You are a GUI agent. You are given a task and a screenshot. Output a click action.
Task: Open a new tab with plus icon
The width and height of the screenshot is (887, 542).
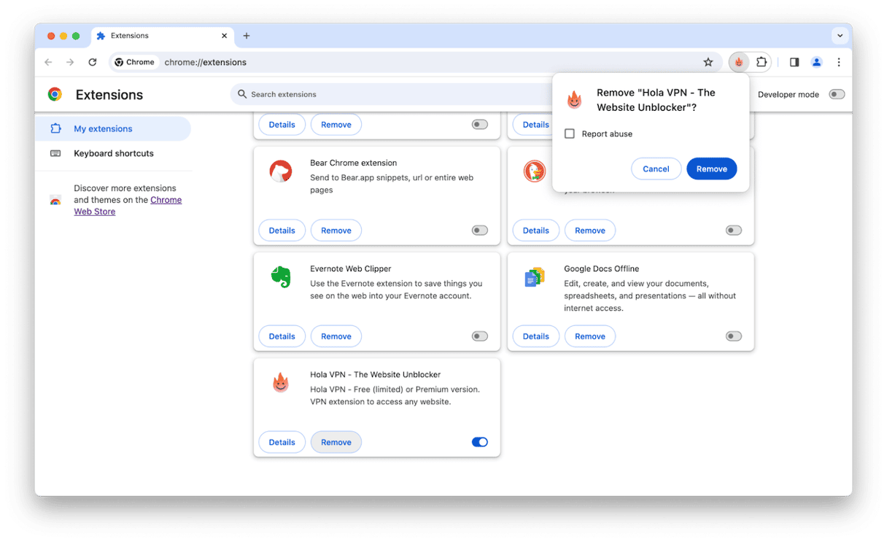pyautogui.click(x=247, y=36)
